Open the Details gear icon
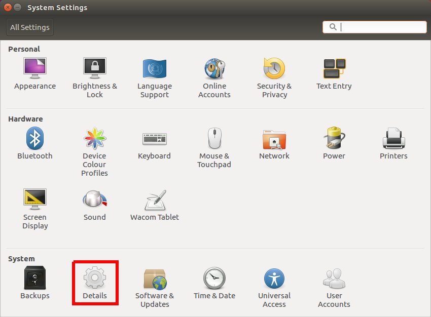 tap(95, 278)
